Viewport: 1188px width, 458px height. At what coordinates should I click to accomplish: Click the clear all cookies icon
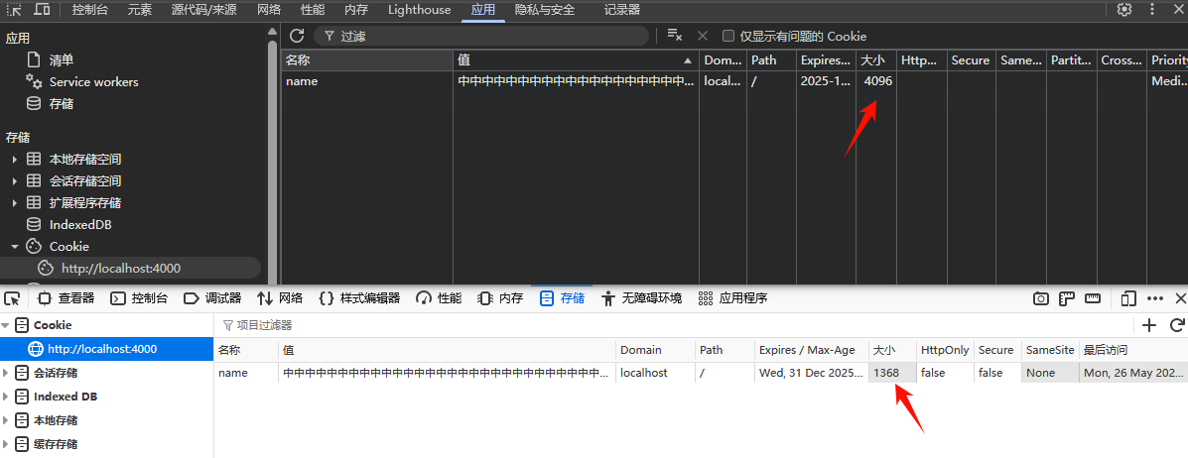coord(674,36)
